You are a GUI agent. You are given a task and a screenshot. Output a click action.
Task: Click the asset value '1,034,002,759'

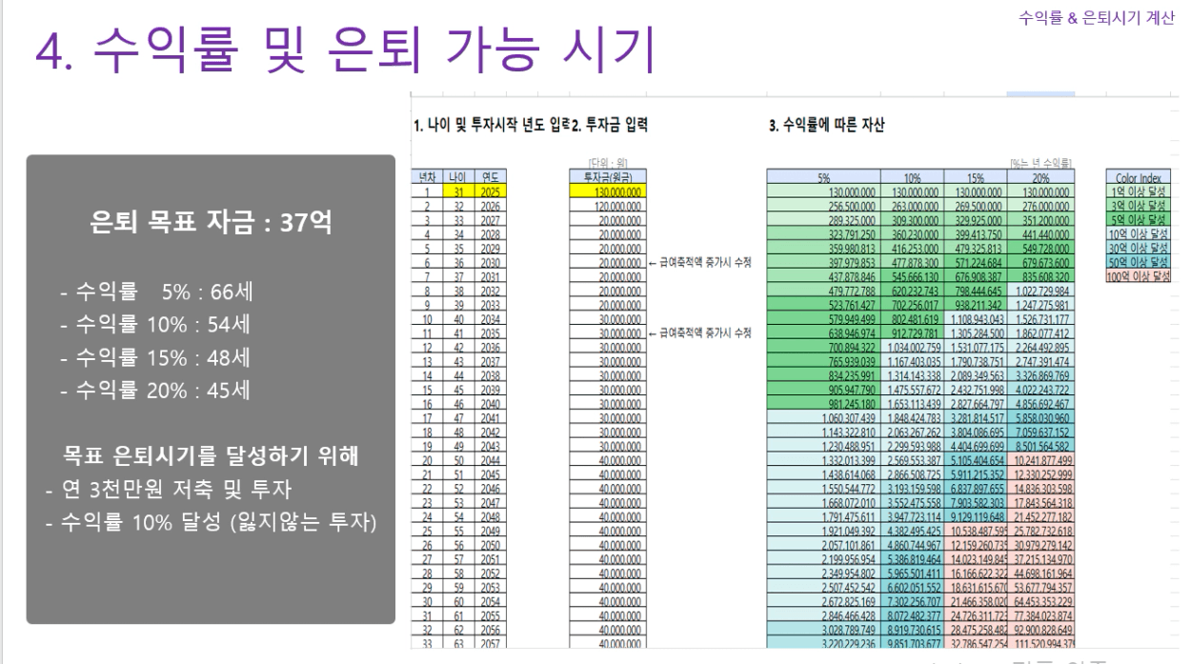(911, 348)
